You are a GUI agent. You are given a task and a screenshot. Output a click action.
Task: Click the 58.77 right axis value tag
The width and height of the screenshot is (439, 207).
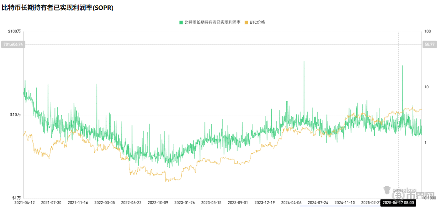click(429, 44)
